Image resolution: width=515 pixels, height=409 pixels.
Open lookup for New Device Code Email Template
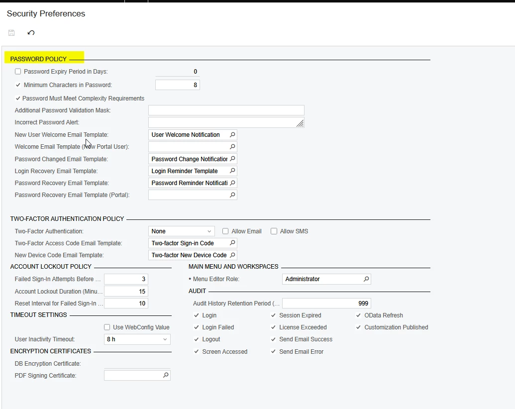(x=232, y=255)
